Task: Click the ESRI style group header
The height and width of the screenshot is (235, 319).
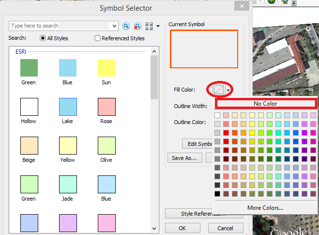Action: [21, 52]
